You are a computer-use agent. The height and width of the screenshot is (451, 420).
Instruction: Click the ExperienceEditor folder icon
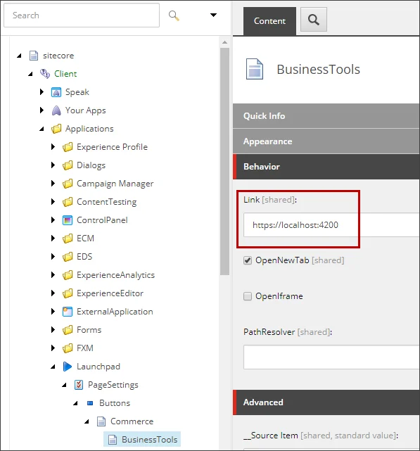pyautogui.click(x=68, y=293)
